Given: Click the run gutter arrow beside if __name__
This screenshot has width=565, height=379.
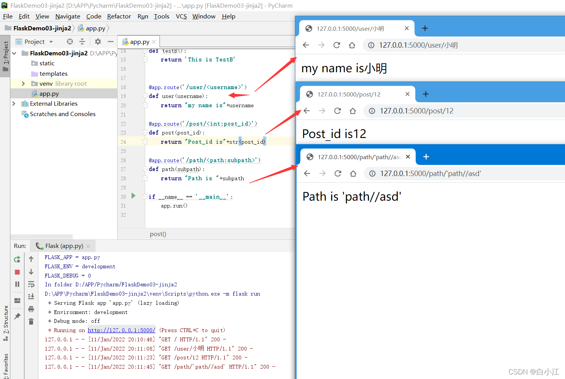Looking at the screenshot, I should tap(133, 196).
